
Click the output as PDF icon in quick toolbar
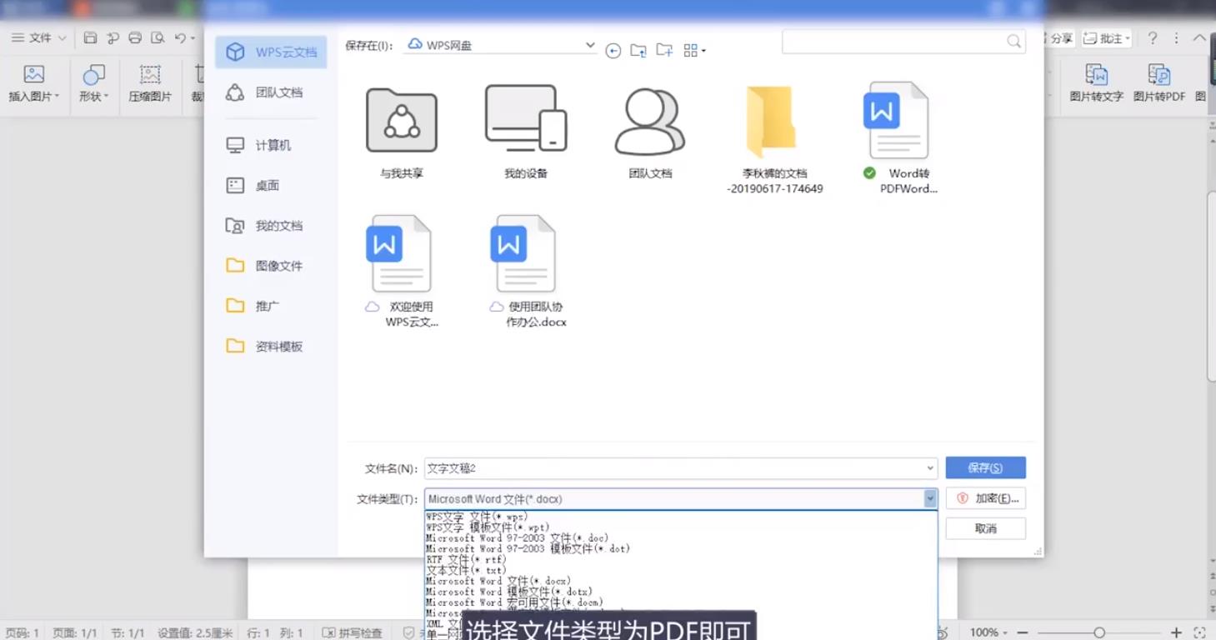113,37
